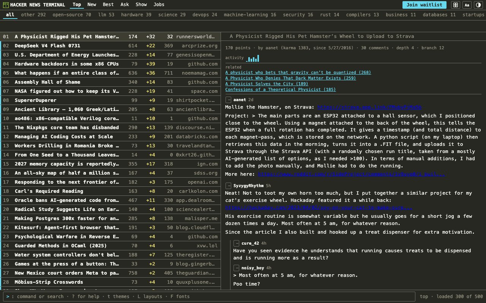Toggle the theme contrast icon
Screen dimensions: 486x303
[x=478, y=5]
